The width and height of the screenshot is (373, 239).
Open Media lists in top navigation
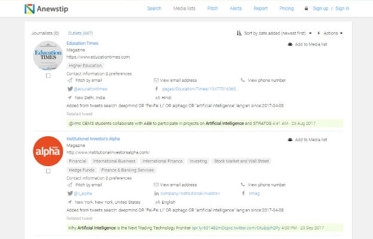(184, 8)
